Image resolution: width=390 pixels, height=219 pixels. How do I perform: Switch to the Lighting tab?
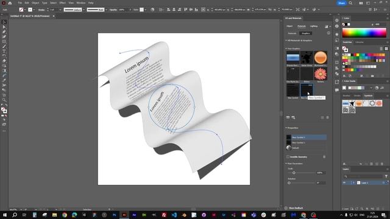click(x=314, y=26)
